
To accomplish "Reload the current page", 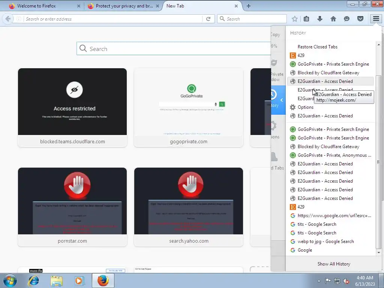I will (x=208, y=19).
